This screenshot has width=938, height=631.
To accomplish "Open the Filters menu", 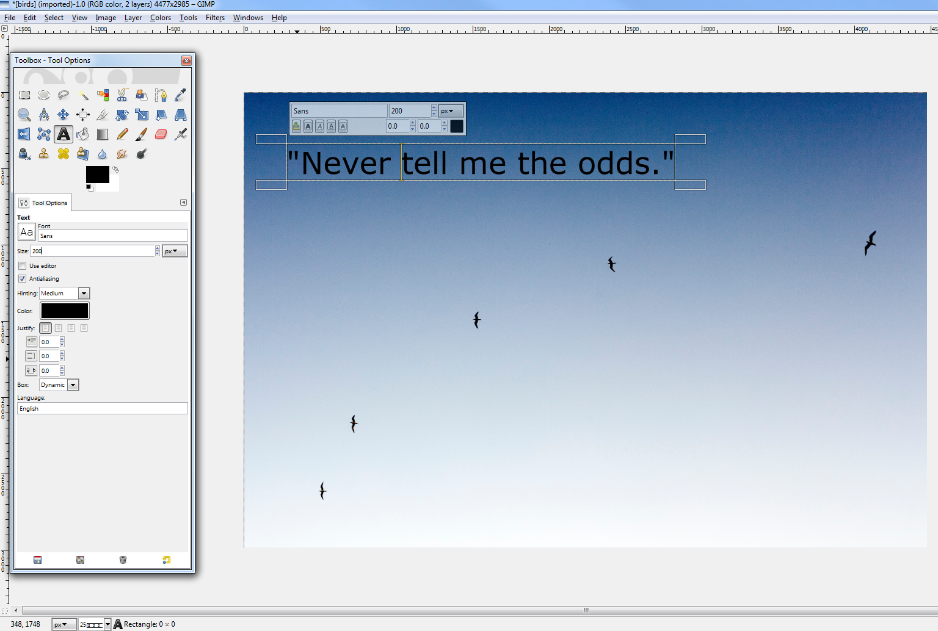I will pyautogui.click(x=215, y=18).
